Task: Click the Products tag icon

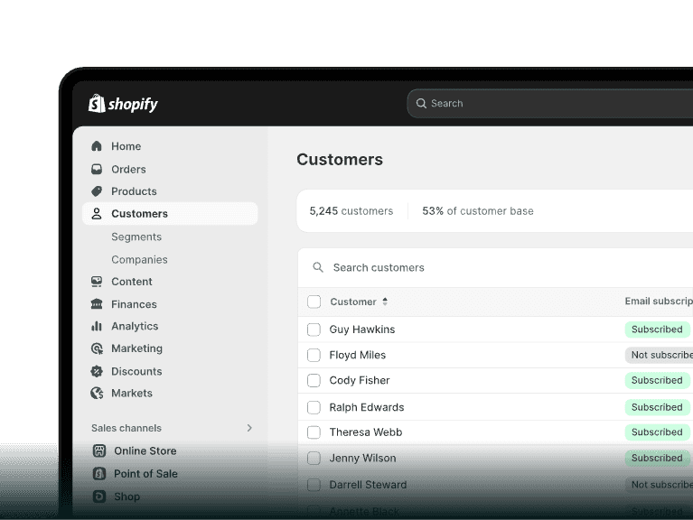Action: (97, 191)
